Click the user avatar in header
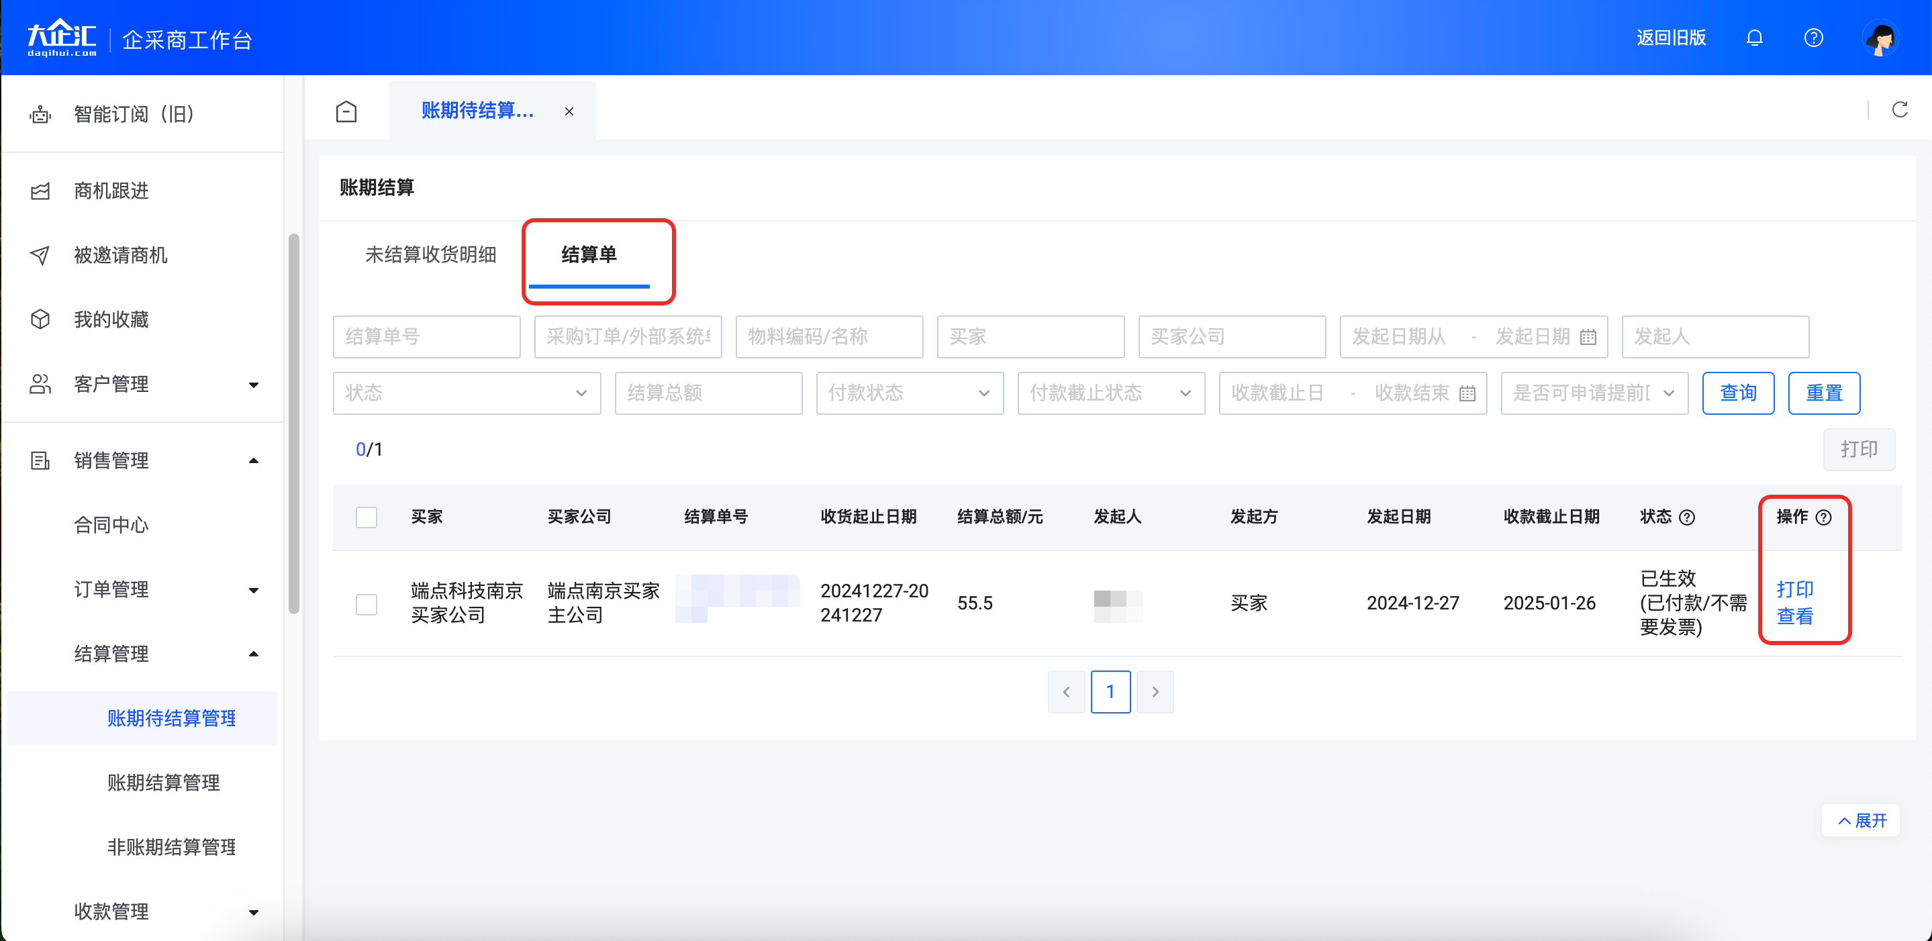This screenshot has width=1932, height=941. point(1880,39)
